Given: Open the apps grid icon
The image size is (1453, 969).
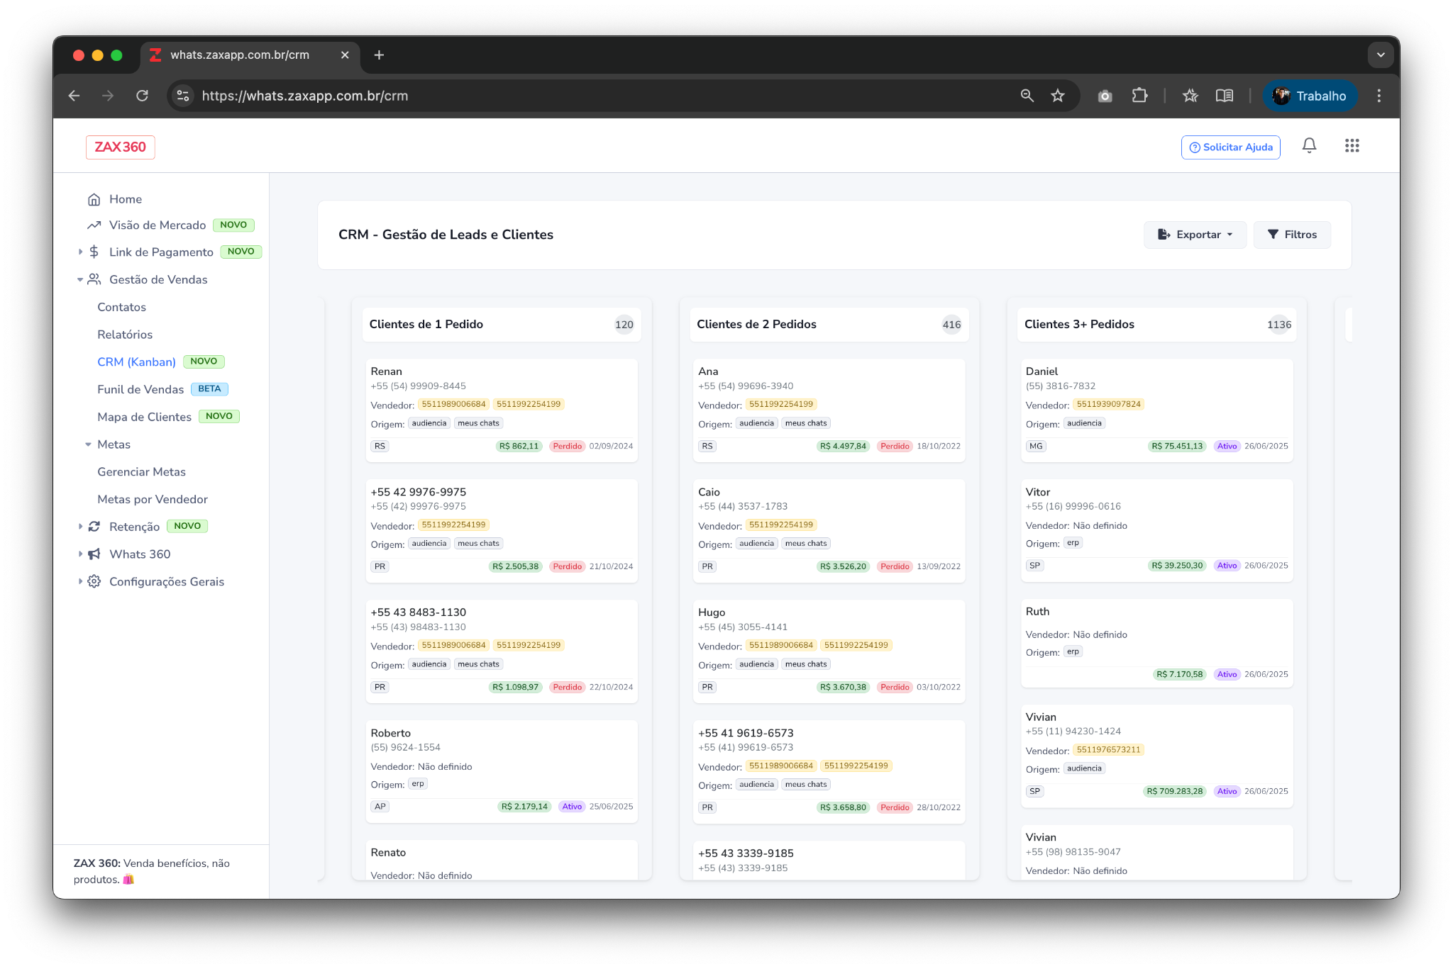Looking at the screenshot, I should pos(1352,146).
